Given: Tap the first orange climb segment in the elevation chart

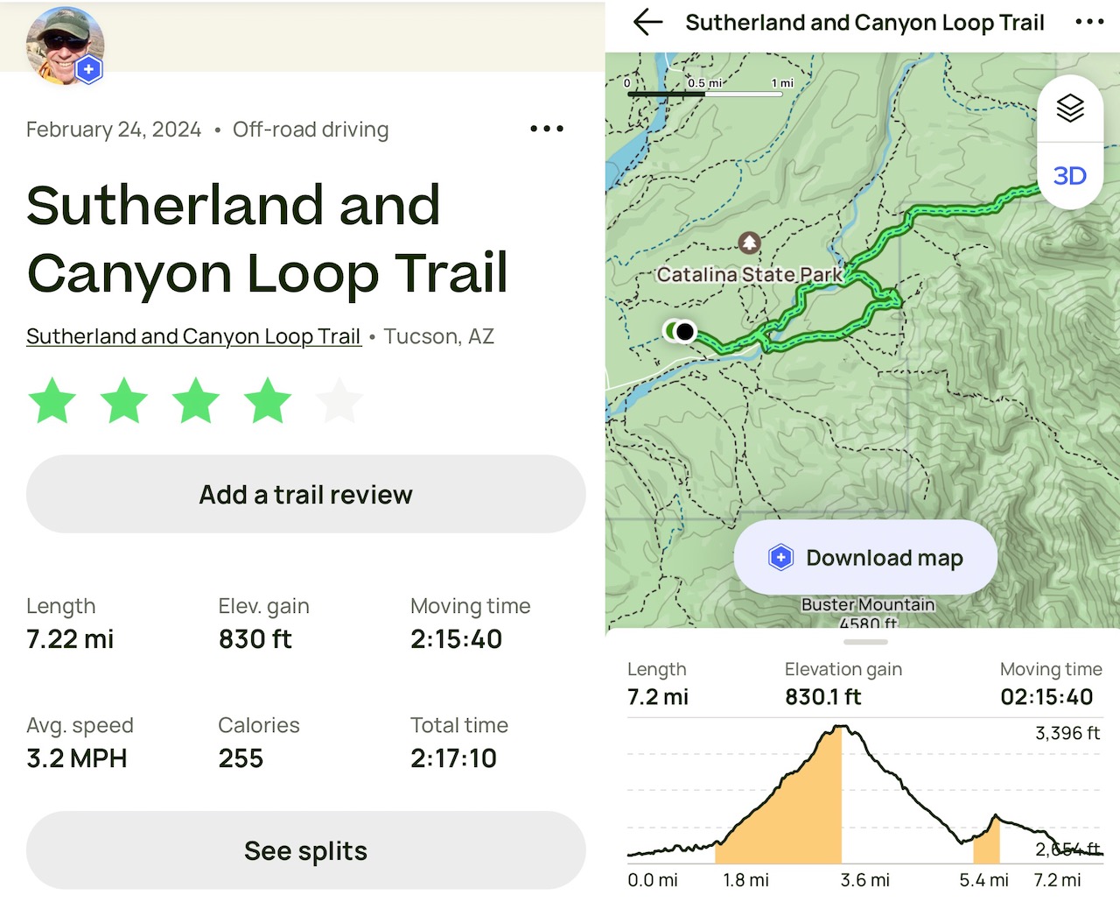Looking at the screenshot, I should click(787, 810).
